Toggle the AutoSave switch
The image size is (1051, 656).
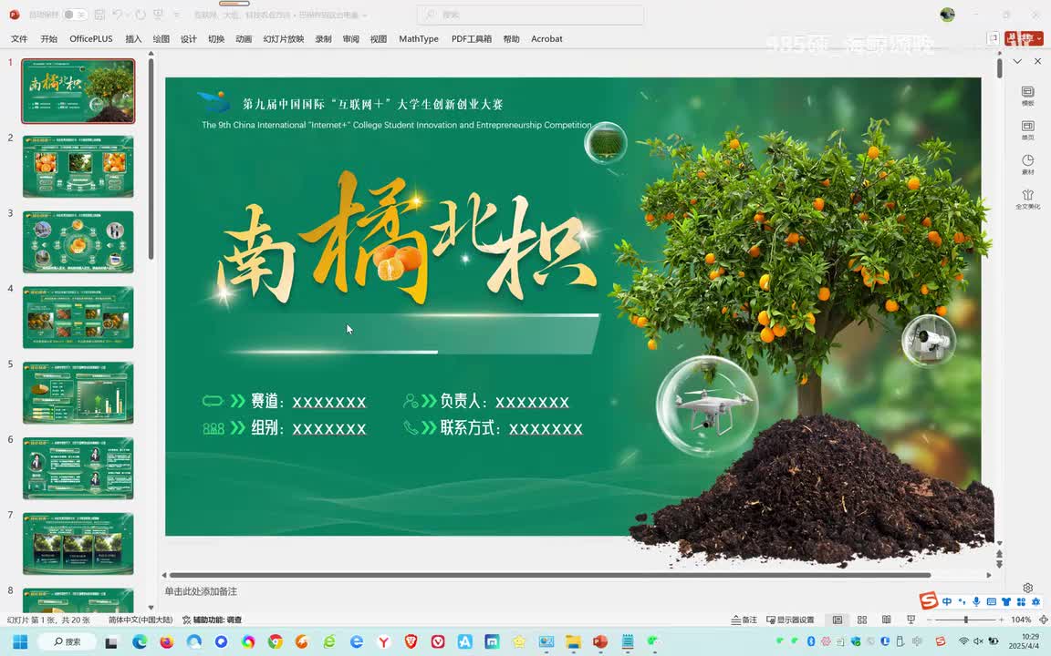click(75, 15)
